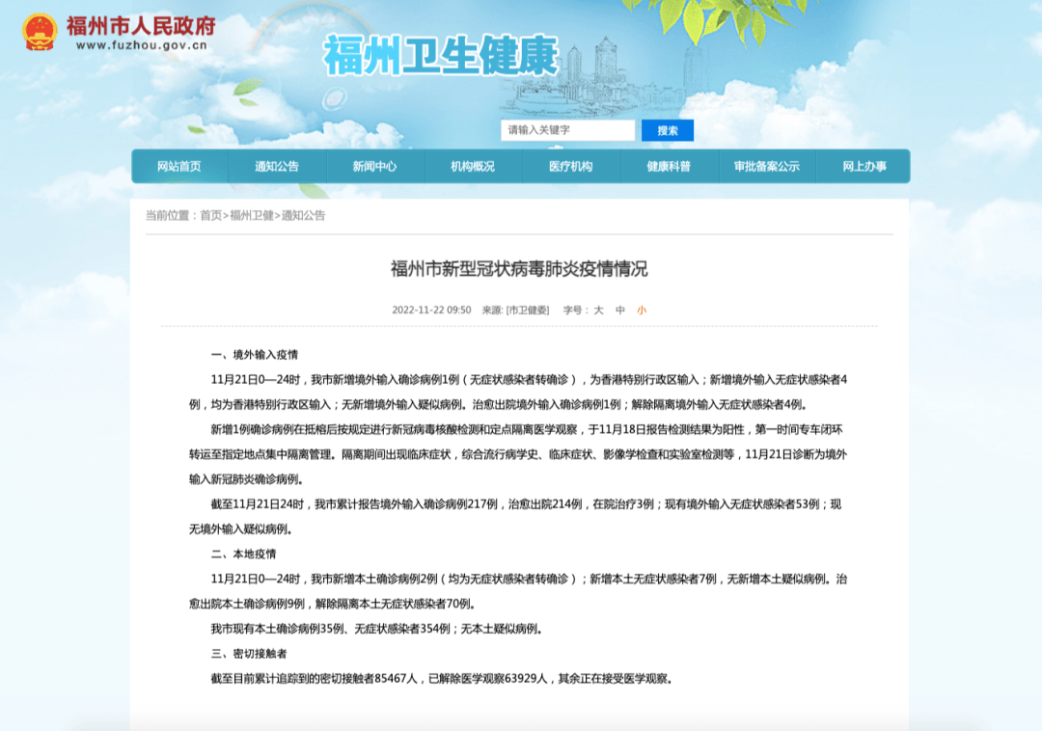This screenshot has height=731, width=1042.
Task: Set font size to 大
Action: coord(598,310)
